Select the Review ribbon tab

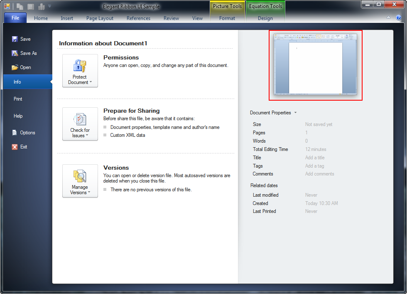point(171,18)
